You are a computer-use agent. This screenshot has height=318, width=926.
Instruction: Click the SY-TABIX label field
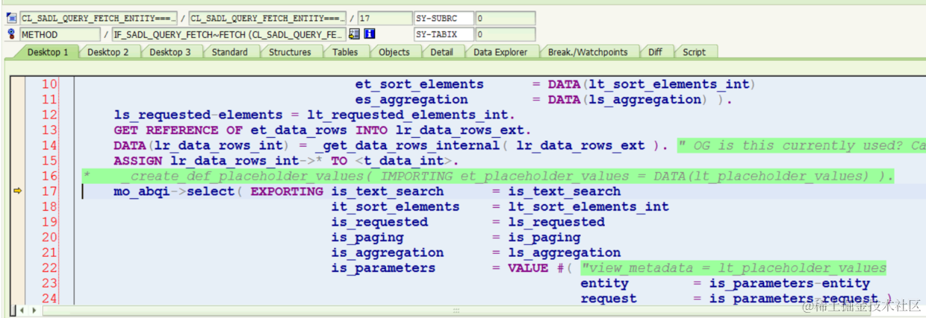444,34
